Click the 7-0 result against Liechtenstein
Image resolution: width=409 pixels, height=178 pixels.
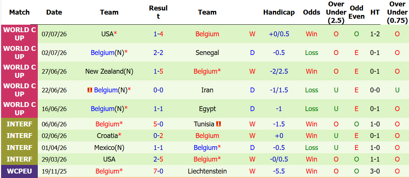pos(158,171)
